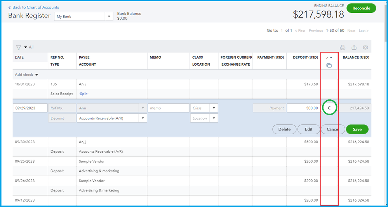Click the export register icon
This screenshot has width=388, height=207.
tap(354, 47)
